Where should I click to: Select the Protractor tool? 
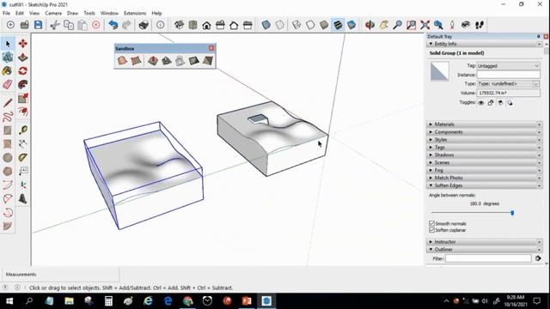tap(23, 158)
